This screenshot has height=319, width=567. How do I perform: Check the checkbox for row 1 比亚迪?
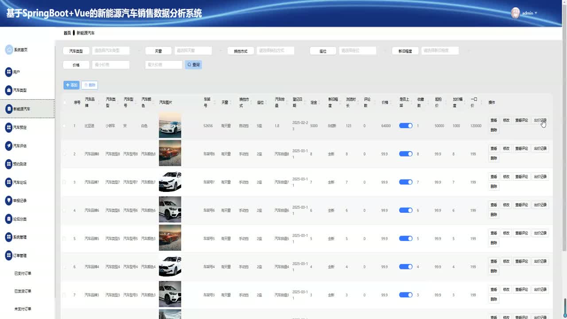point(65,126)
